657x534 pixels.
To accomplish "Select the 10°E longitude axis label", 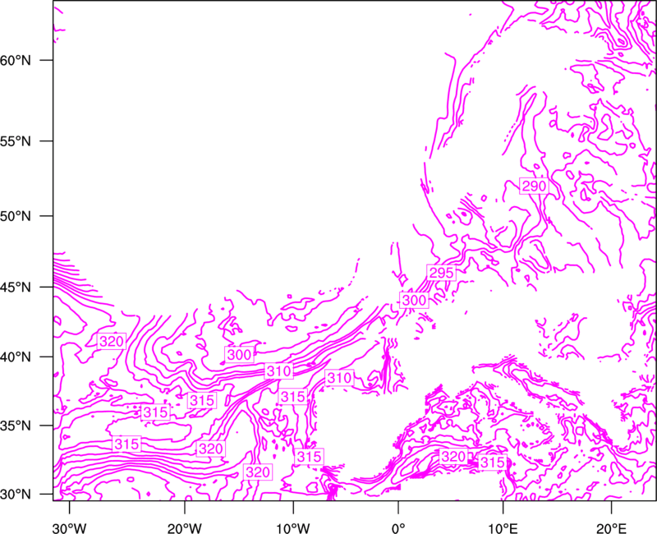I will coord(503,528).
